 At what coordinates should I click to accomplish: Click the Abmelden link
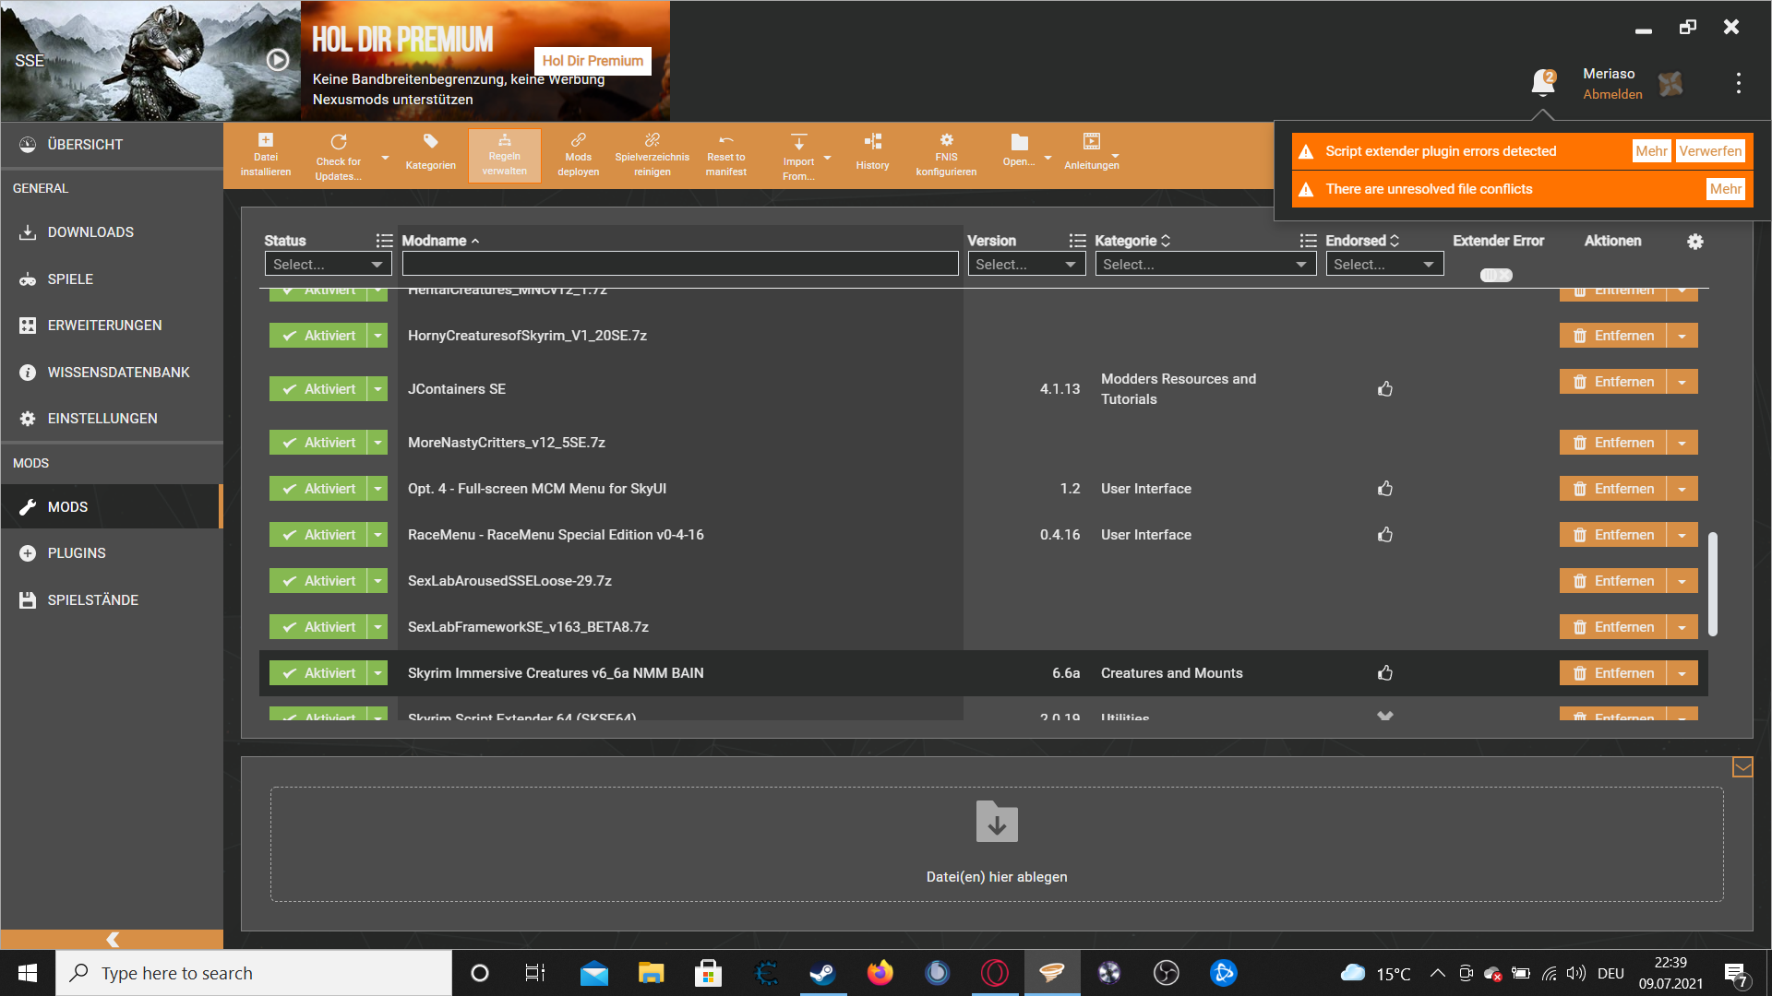click(1612, 94)
